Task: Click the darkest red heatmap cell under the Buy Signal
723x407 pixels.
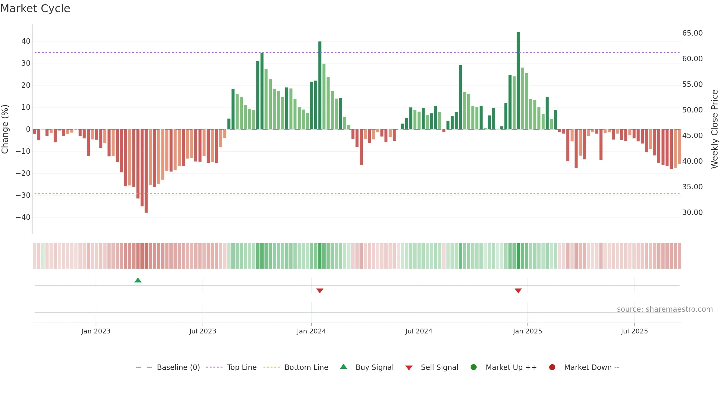Action: click(146, 256)
